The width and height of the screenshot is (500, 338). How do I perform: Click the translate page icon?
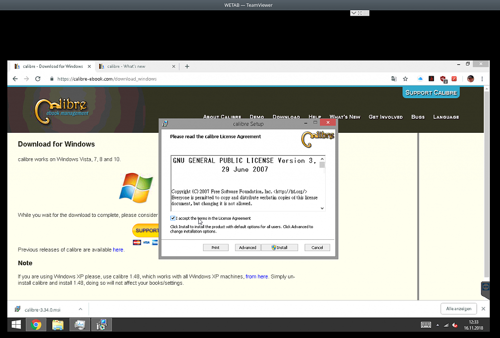(x=394, y=79)
